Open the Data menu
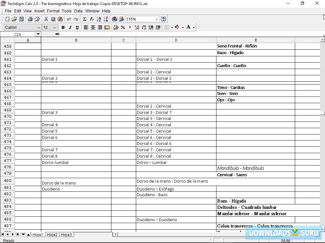 78,11
